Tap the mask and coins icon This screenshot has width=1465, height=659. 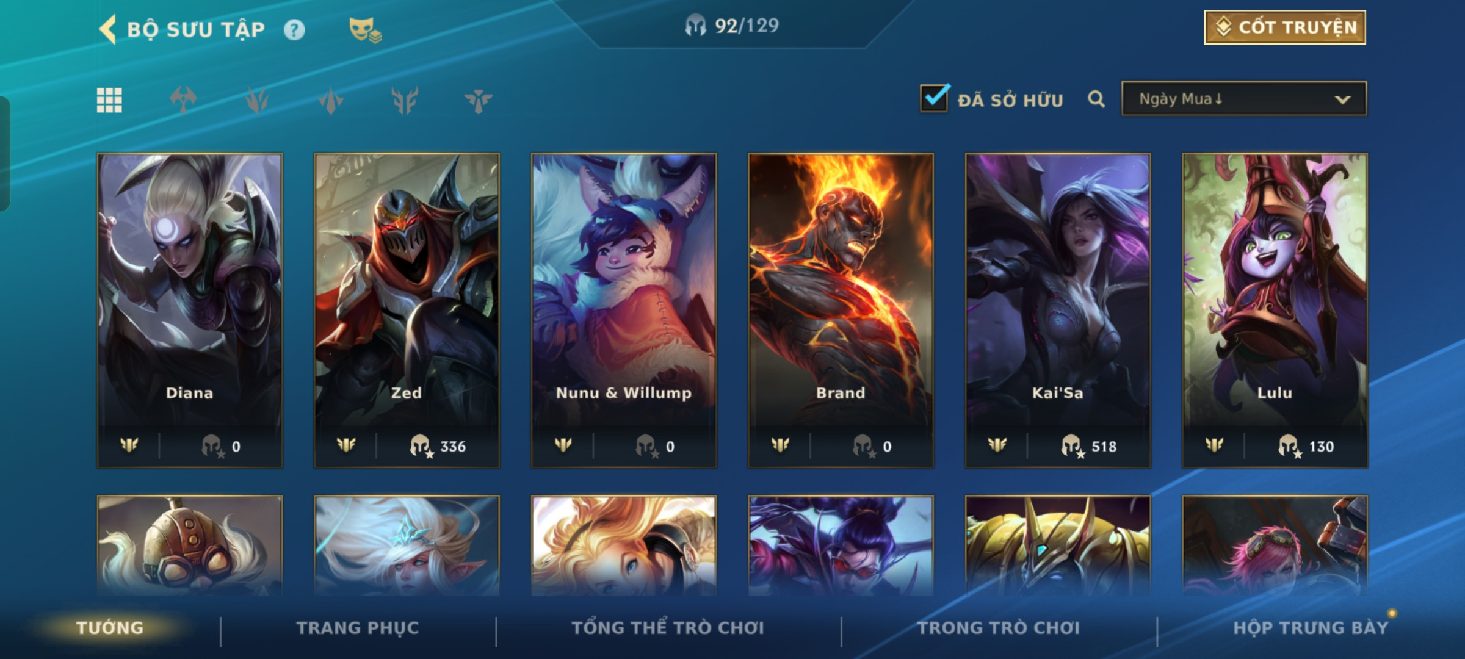tap(364, 29)
